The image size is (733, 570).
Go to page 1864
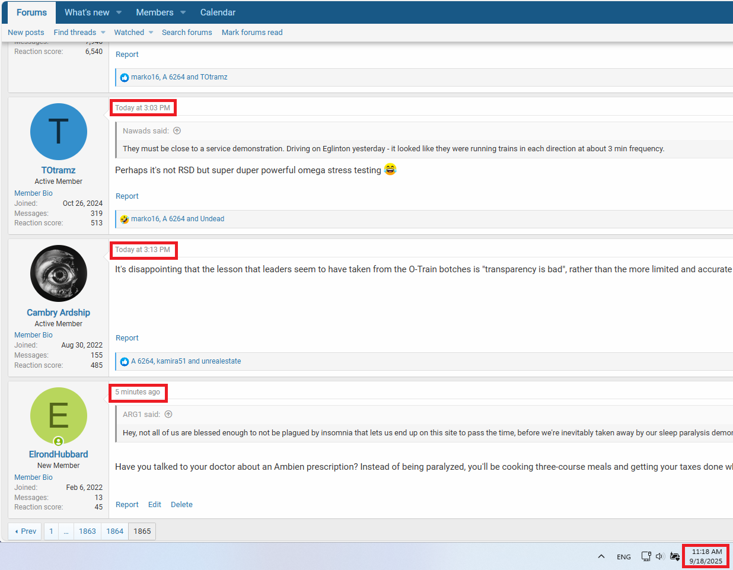click(115, 531)
